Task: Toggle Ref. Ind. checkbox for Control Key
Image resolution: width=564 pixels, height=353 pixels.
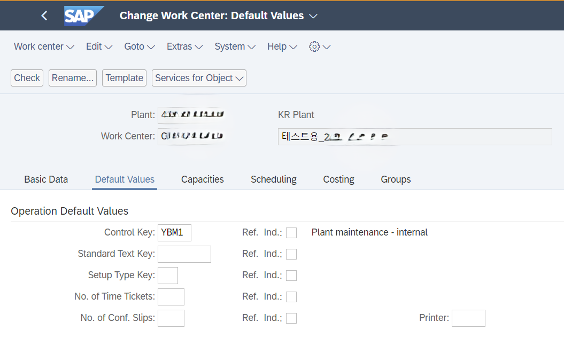Action: pyautogui.click(x=291, y=233)
